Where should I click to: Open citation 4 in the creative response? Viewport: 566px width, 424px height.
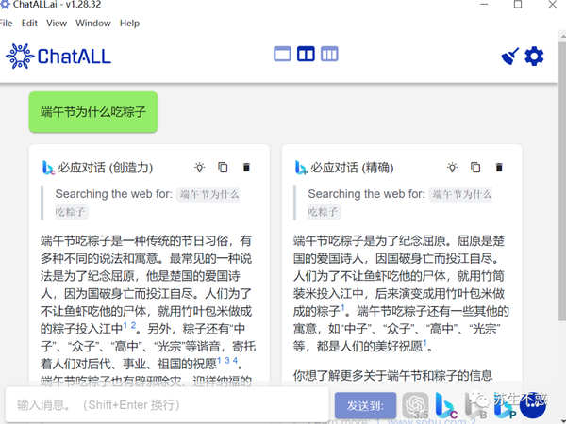pyautogui.click(x=235, y=360)
